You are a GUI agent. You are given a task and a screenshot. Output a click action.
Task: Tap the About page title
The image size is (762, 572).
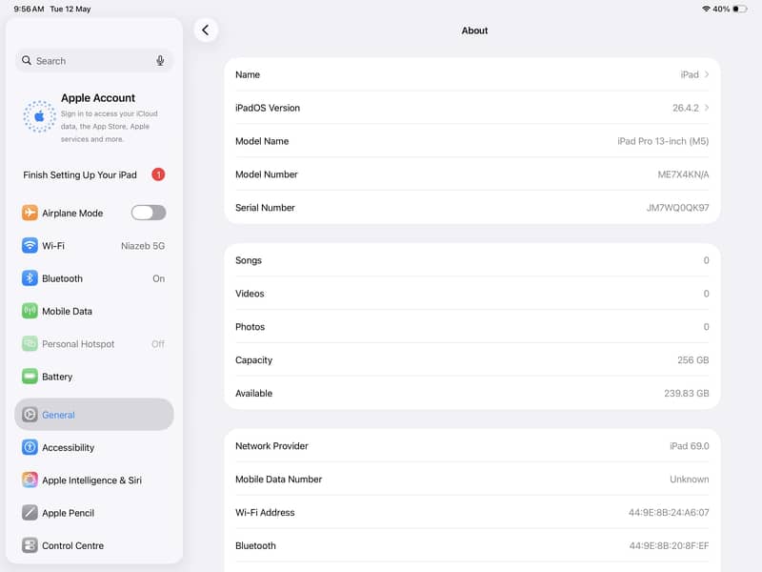point(474,31)
